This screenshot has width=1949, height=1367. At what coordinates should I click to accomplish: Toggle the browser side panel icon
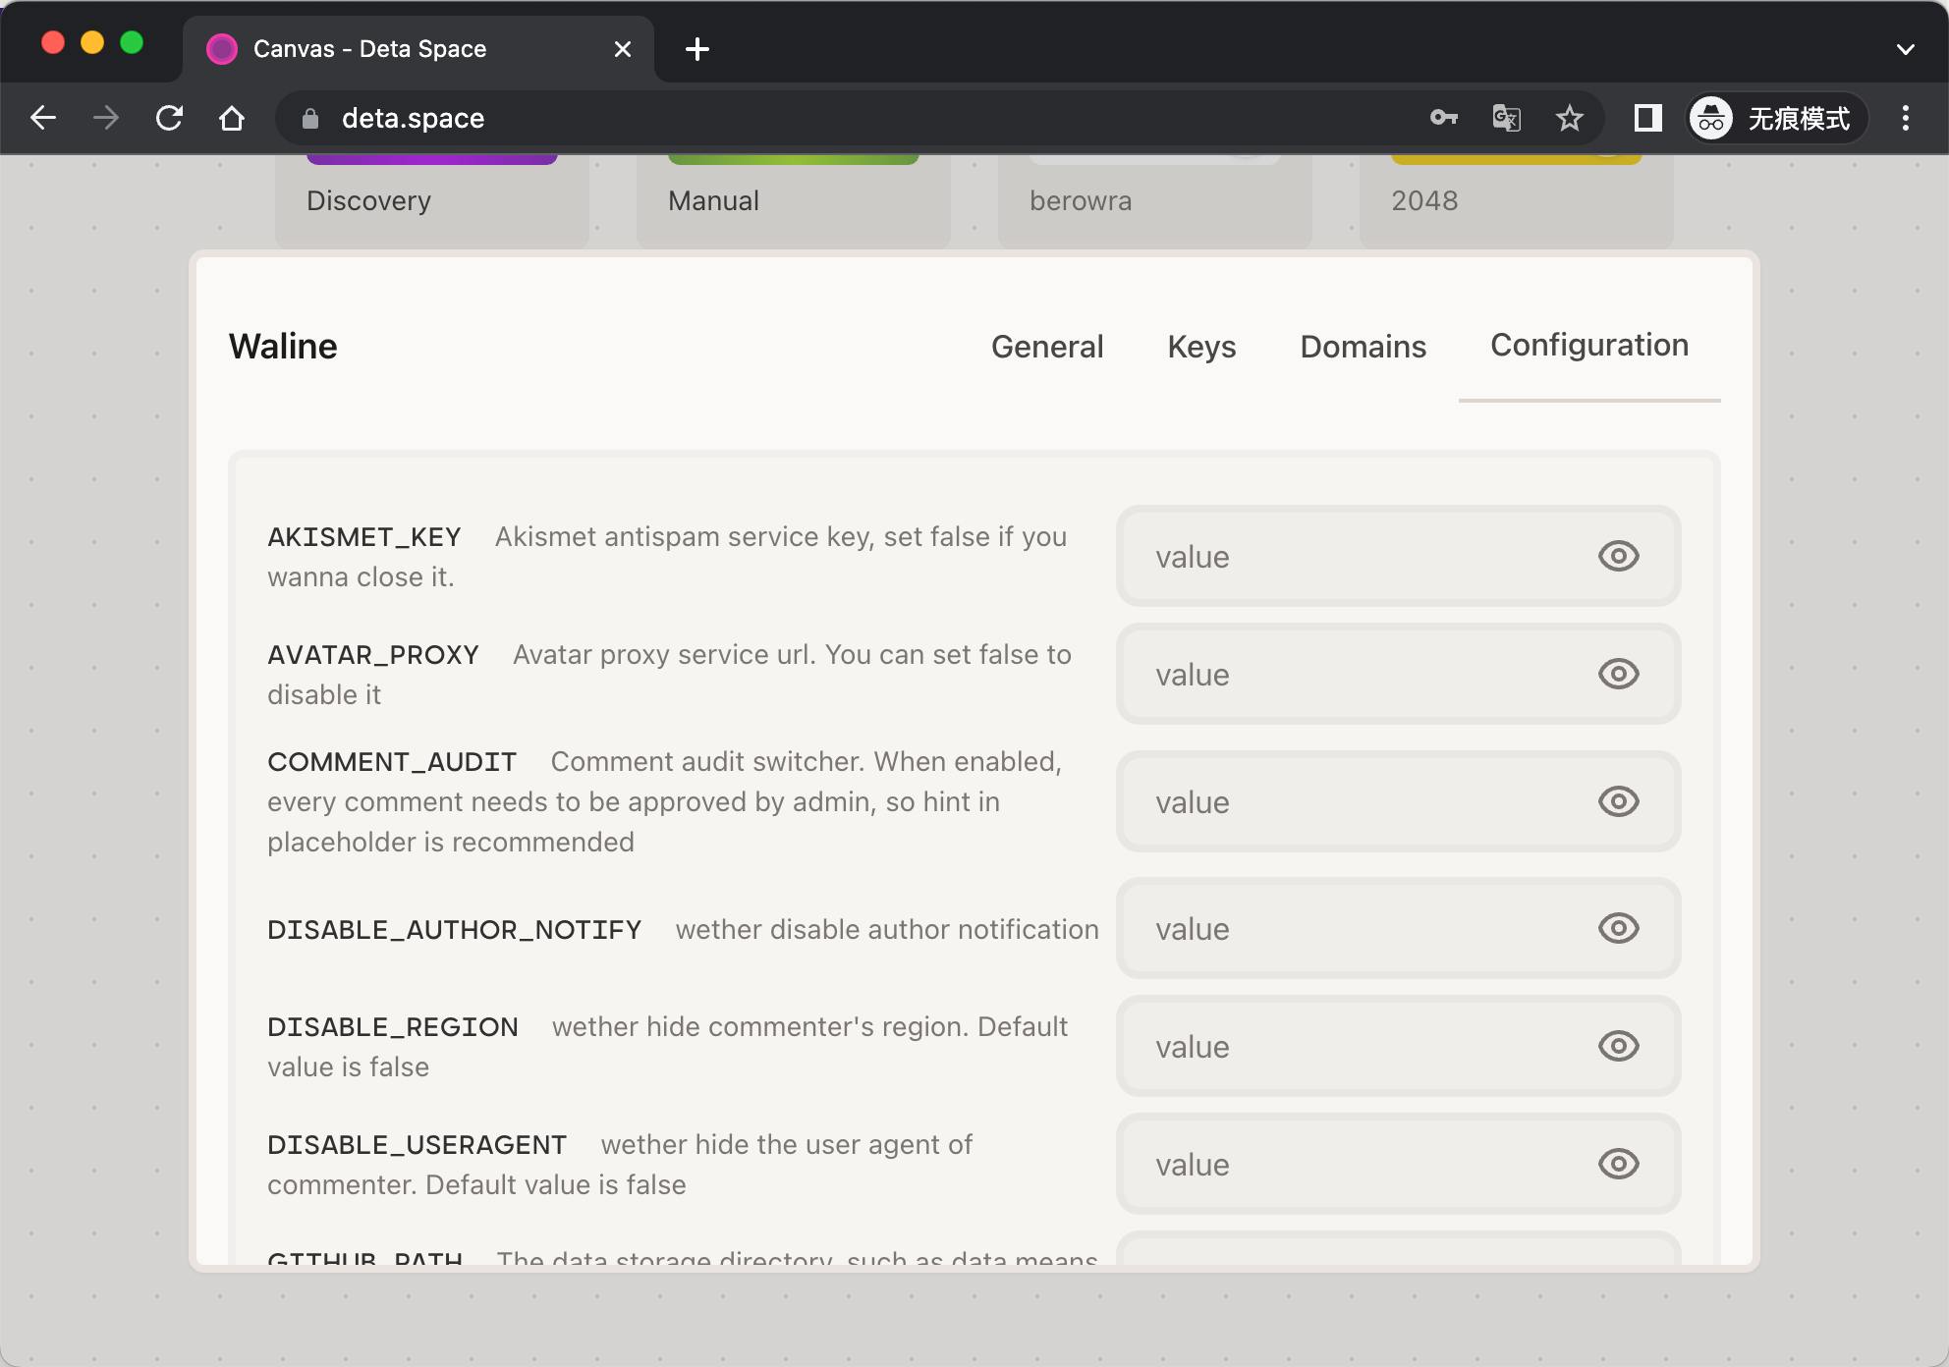1647,118
